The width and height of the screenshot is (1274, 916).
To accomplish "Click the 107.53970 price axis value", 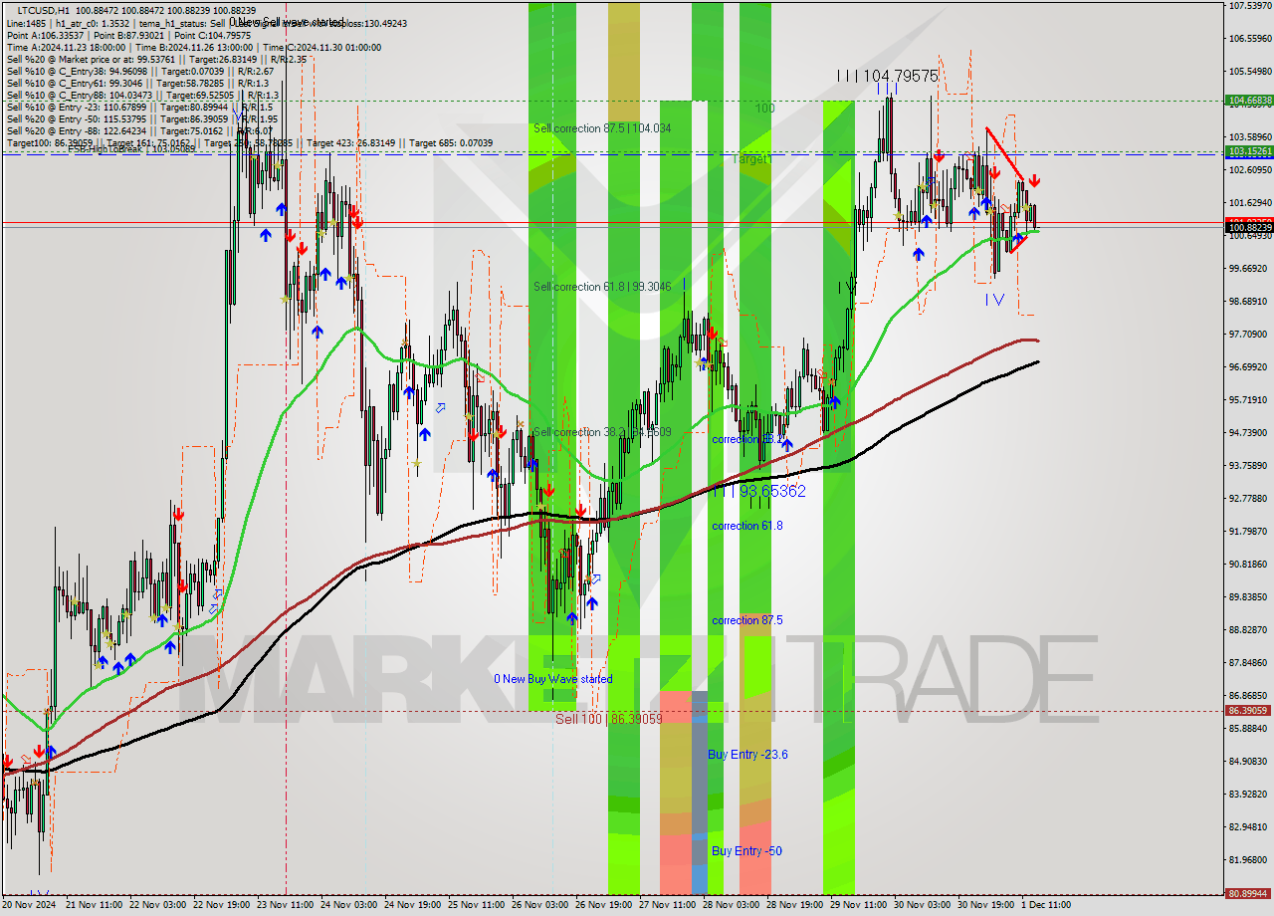I will tap(1250, 6).
